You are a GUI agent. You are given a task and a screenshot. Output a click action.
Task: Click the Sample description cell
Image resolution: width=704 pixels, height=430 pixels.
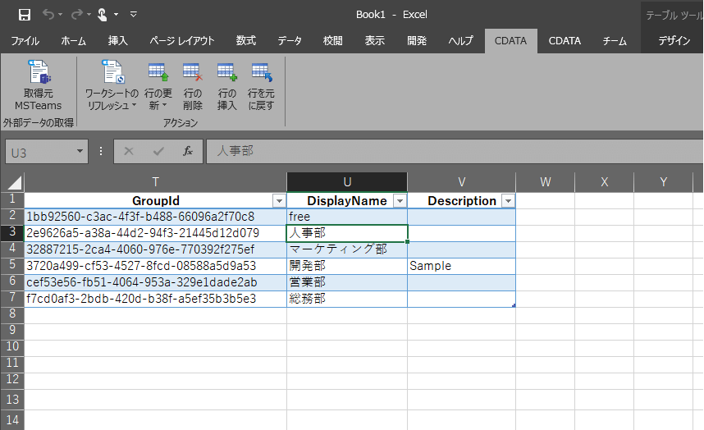tap(462, 266)
